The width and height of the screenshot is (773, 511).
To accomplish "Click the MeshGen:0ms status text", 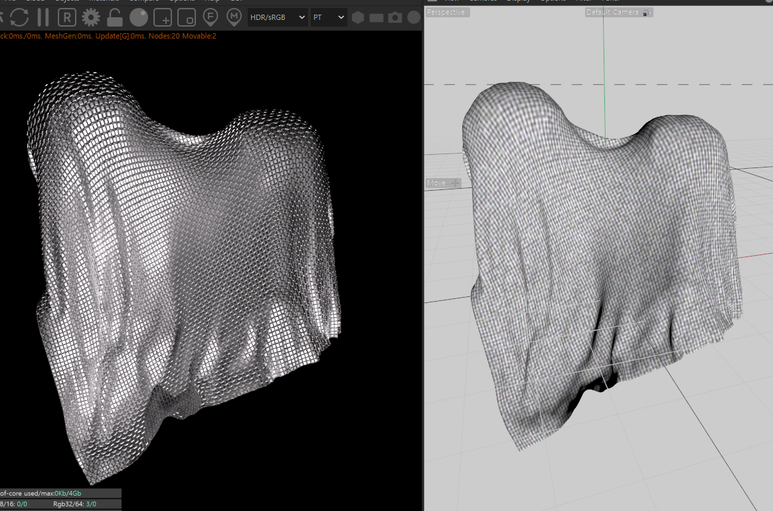I will click(x=68, y=36).
